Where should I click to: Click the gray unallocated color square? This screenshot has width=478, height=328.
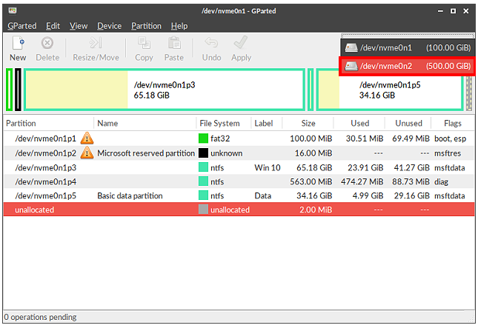click(203, 210)
